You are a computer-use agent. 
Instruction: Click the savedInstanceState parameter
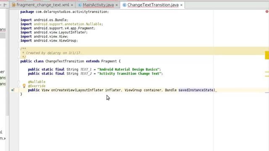[x=196, y=90]
